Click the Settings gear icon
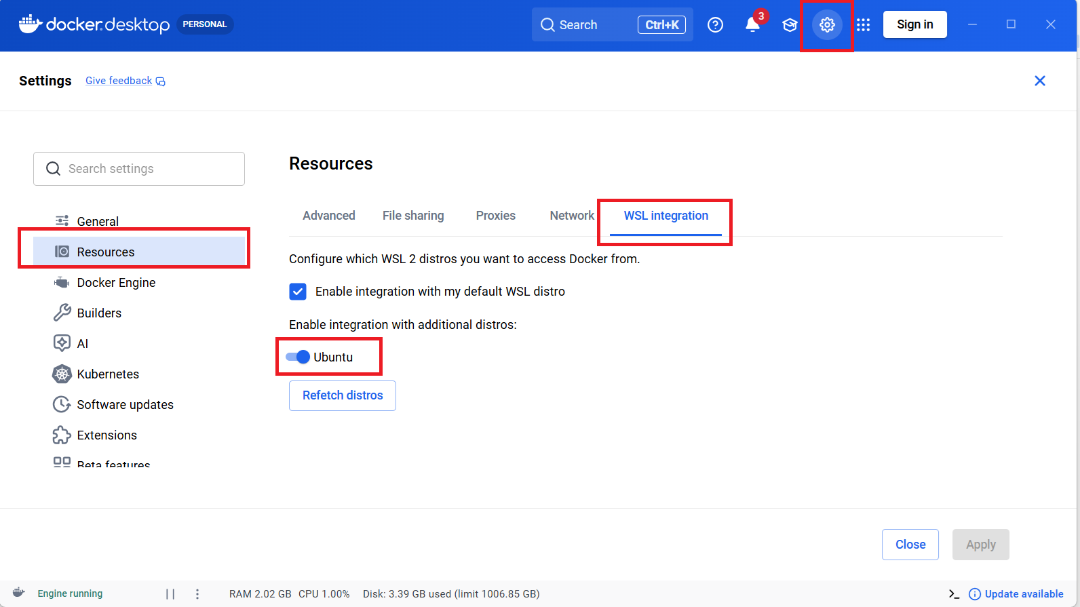The width and height of the screenshot is (1080, 607). tap(827, 25)
